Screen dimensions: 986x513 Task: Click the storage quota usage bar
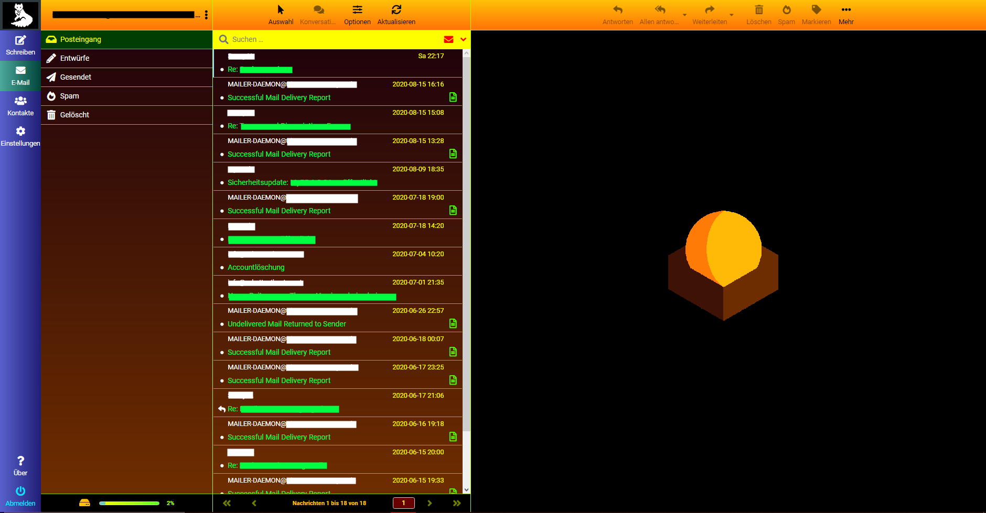tap(129, 503)
